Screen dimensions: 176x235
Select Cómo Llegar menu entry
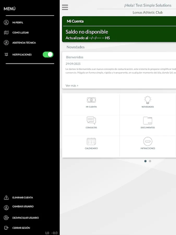point(21,33)
